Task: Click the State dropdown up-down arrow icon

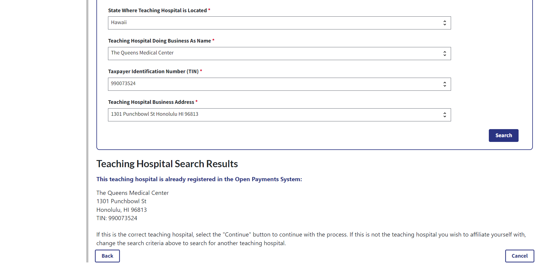Action: [444, 23]
